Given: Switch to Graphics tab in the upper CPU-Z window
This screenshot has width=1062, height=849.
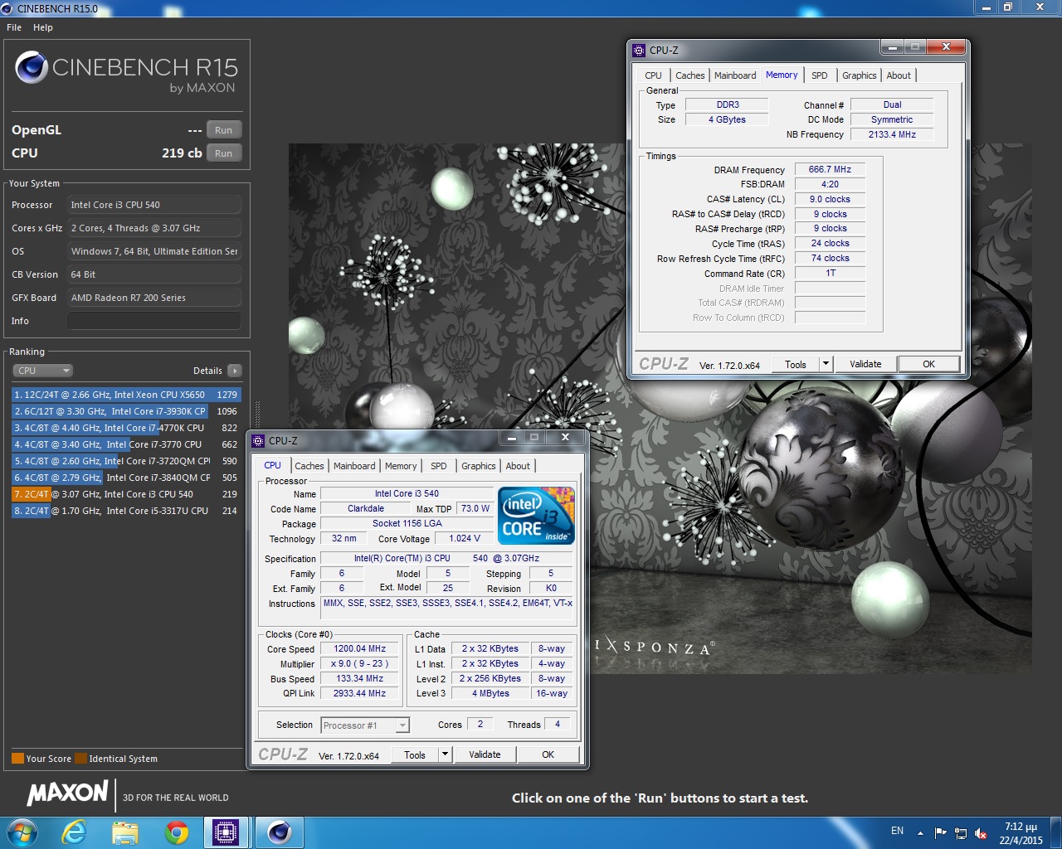Looking at the screenshot, I should point(860,75).
